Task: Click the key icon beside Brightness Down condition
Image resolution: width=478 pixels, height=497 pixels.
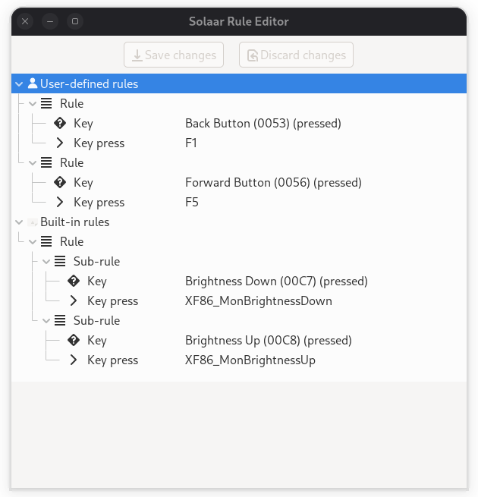Action: (74, 281)
